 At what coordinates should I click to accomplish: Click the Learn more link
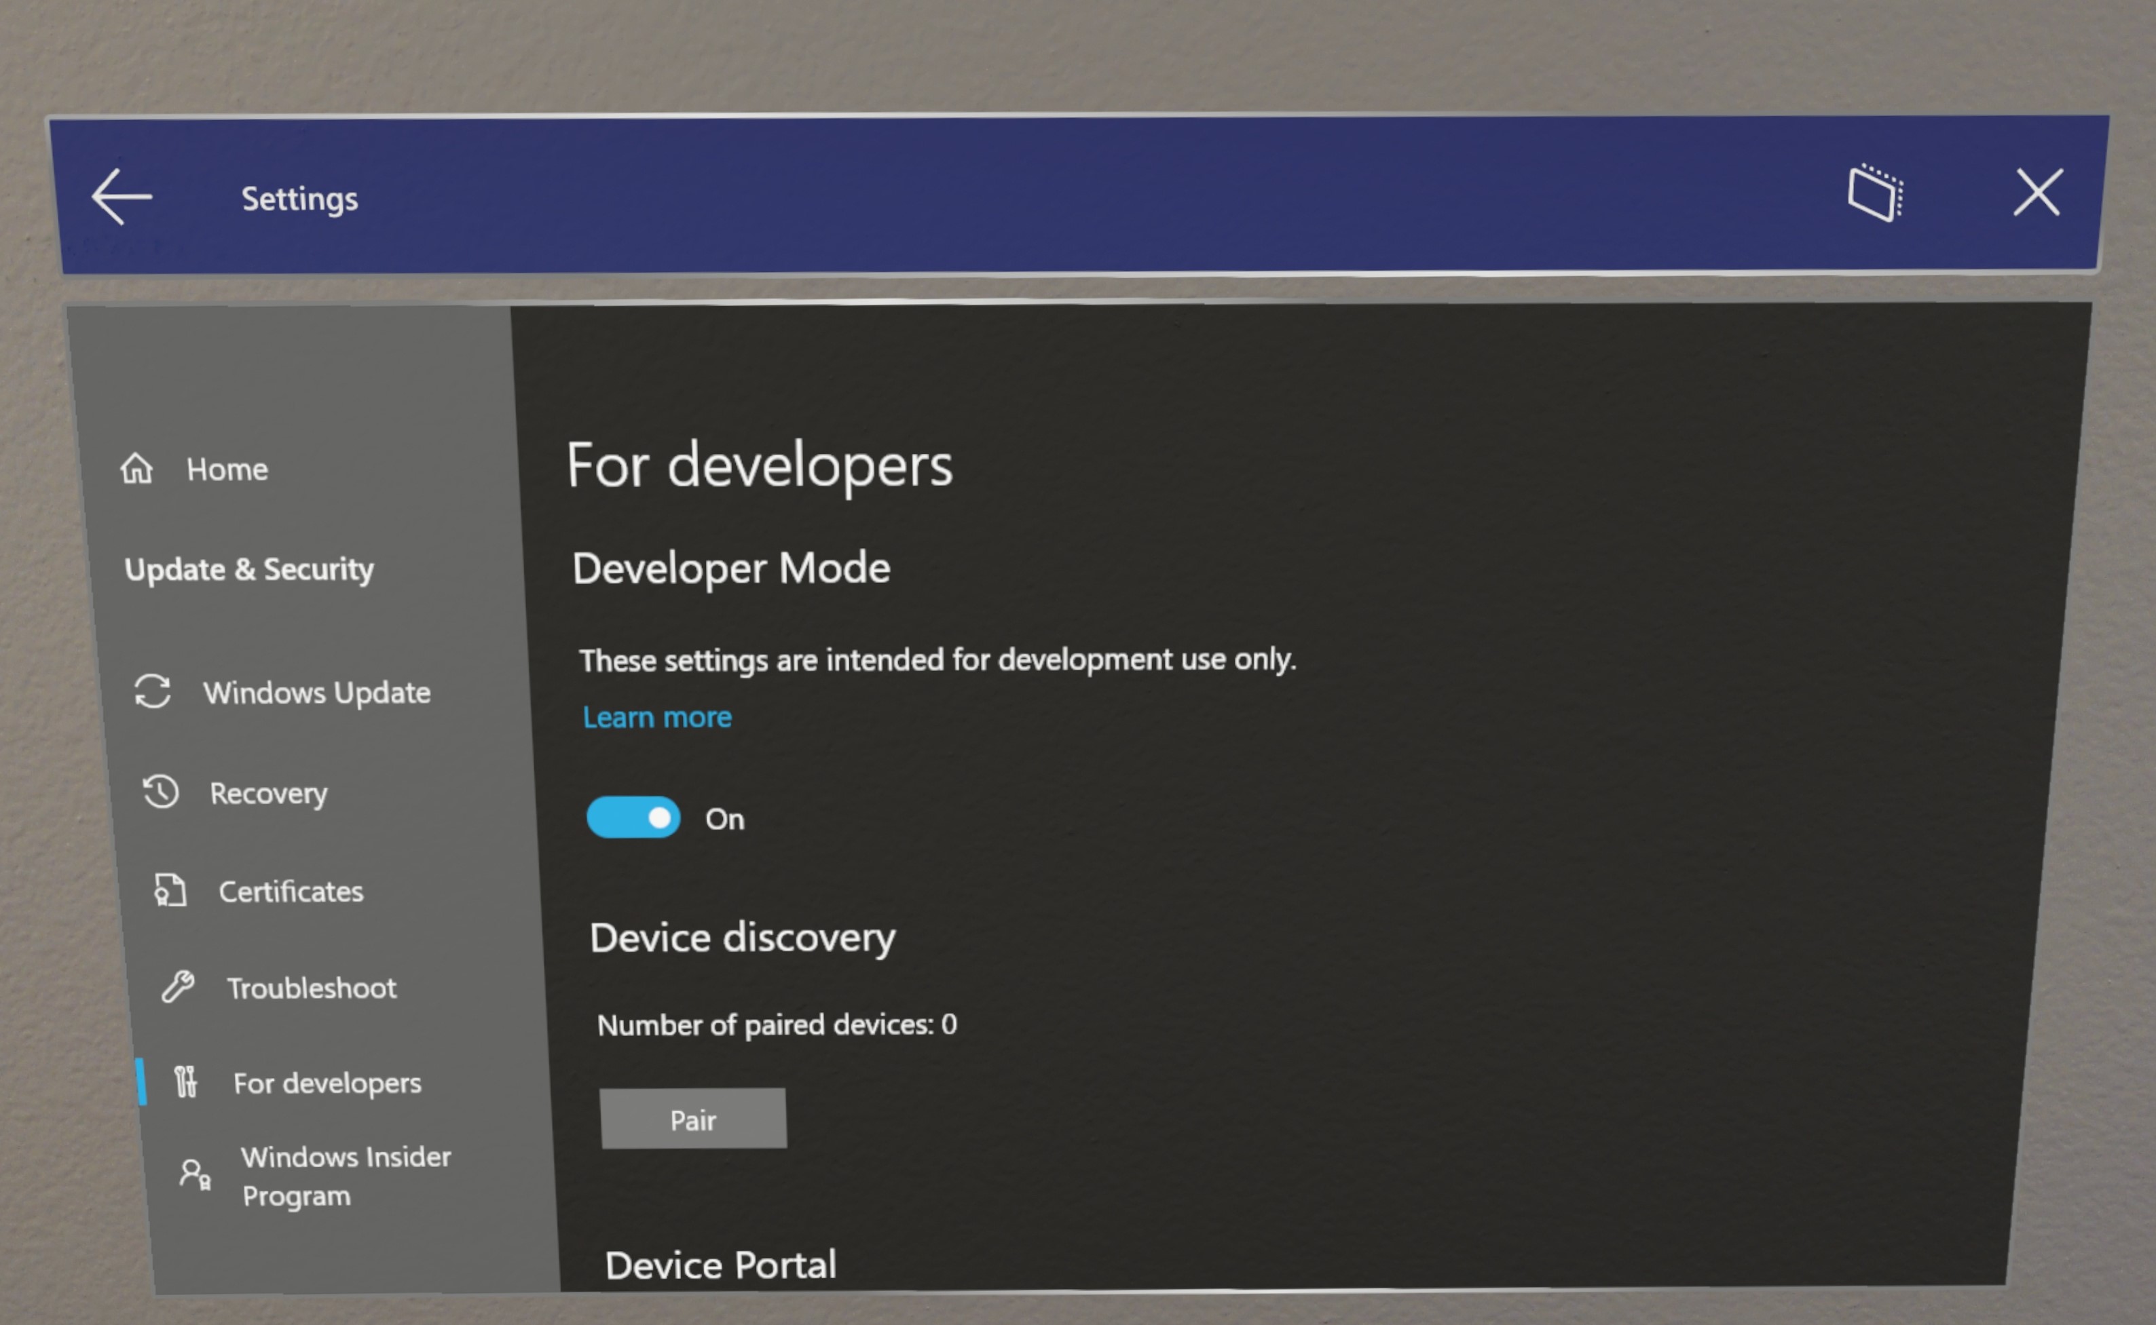[x=658, y=716]
